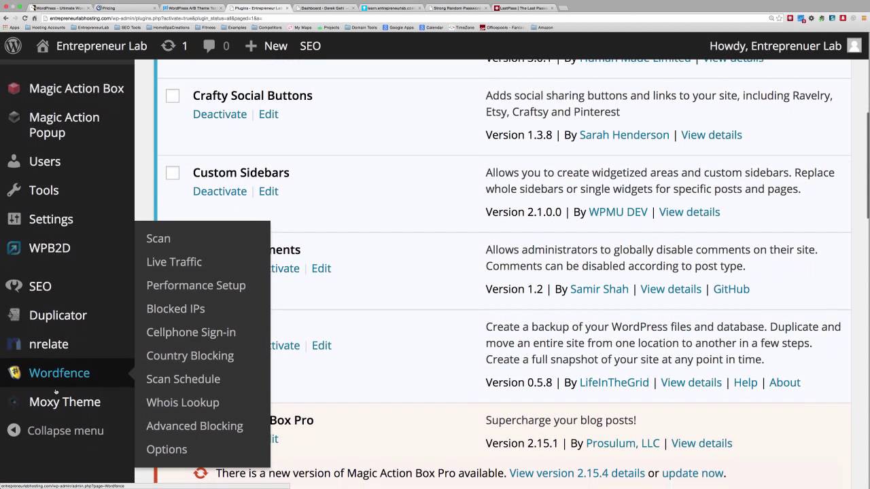Open the Duplicator Help link
Image resolution: width=870 pixels, height=489 pixels.
click(745, 382)
